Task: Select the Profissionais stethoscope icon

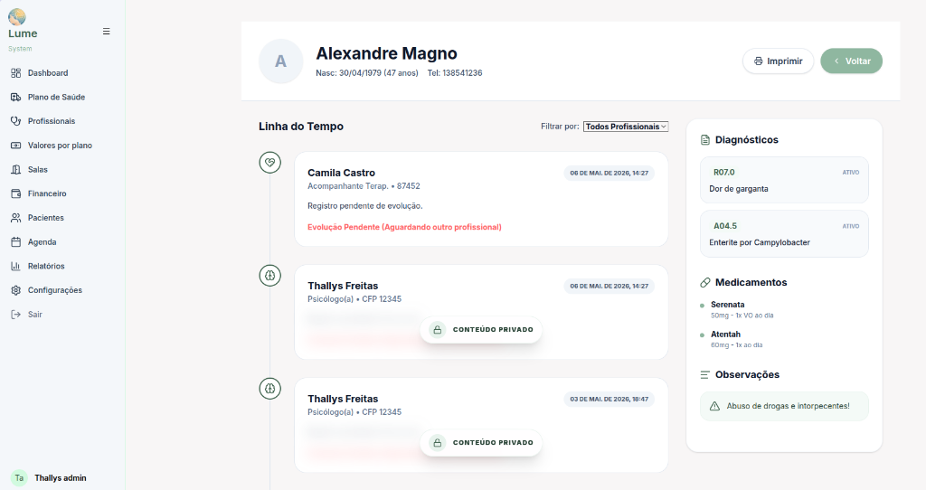Action: pos(16,121)
